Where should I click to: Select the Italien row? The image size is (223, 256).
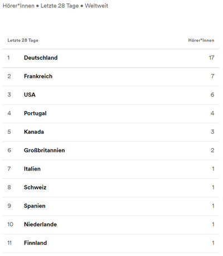coord(111,169)
